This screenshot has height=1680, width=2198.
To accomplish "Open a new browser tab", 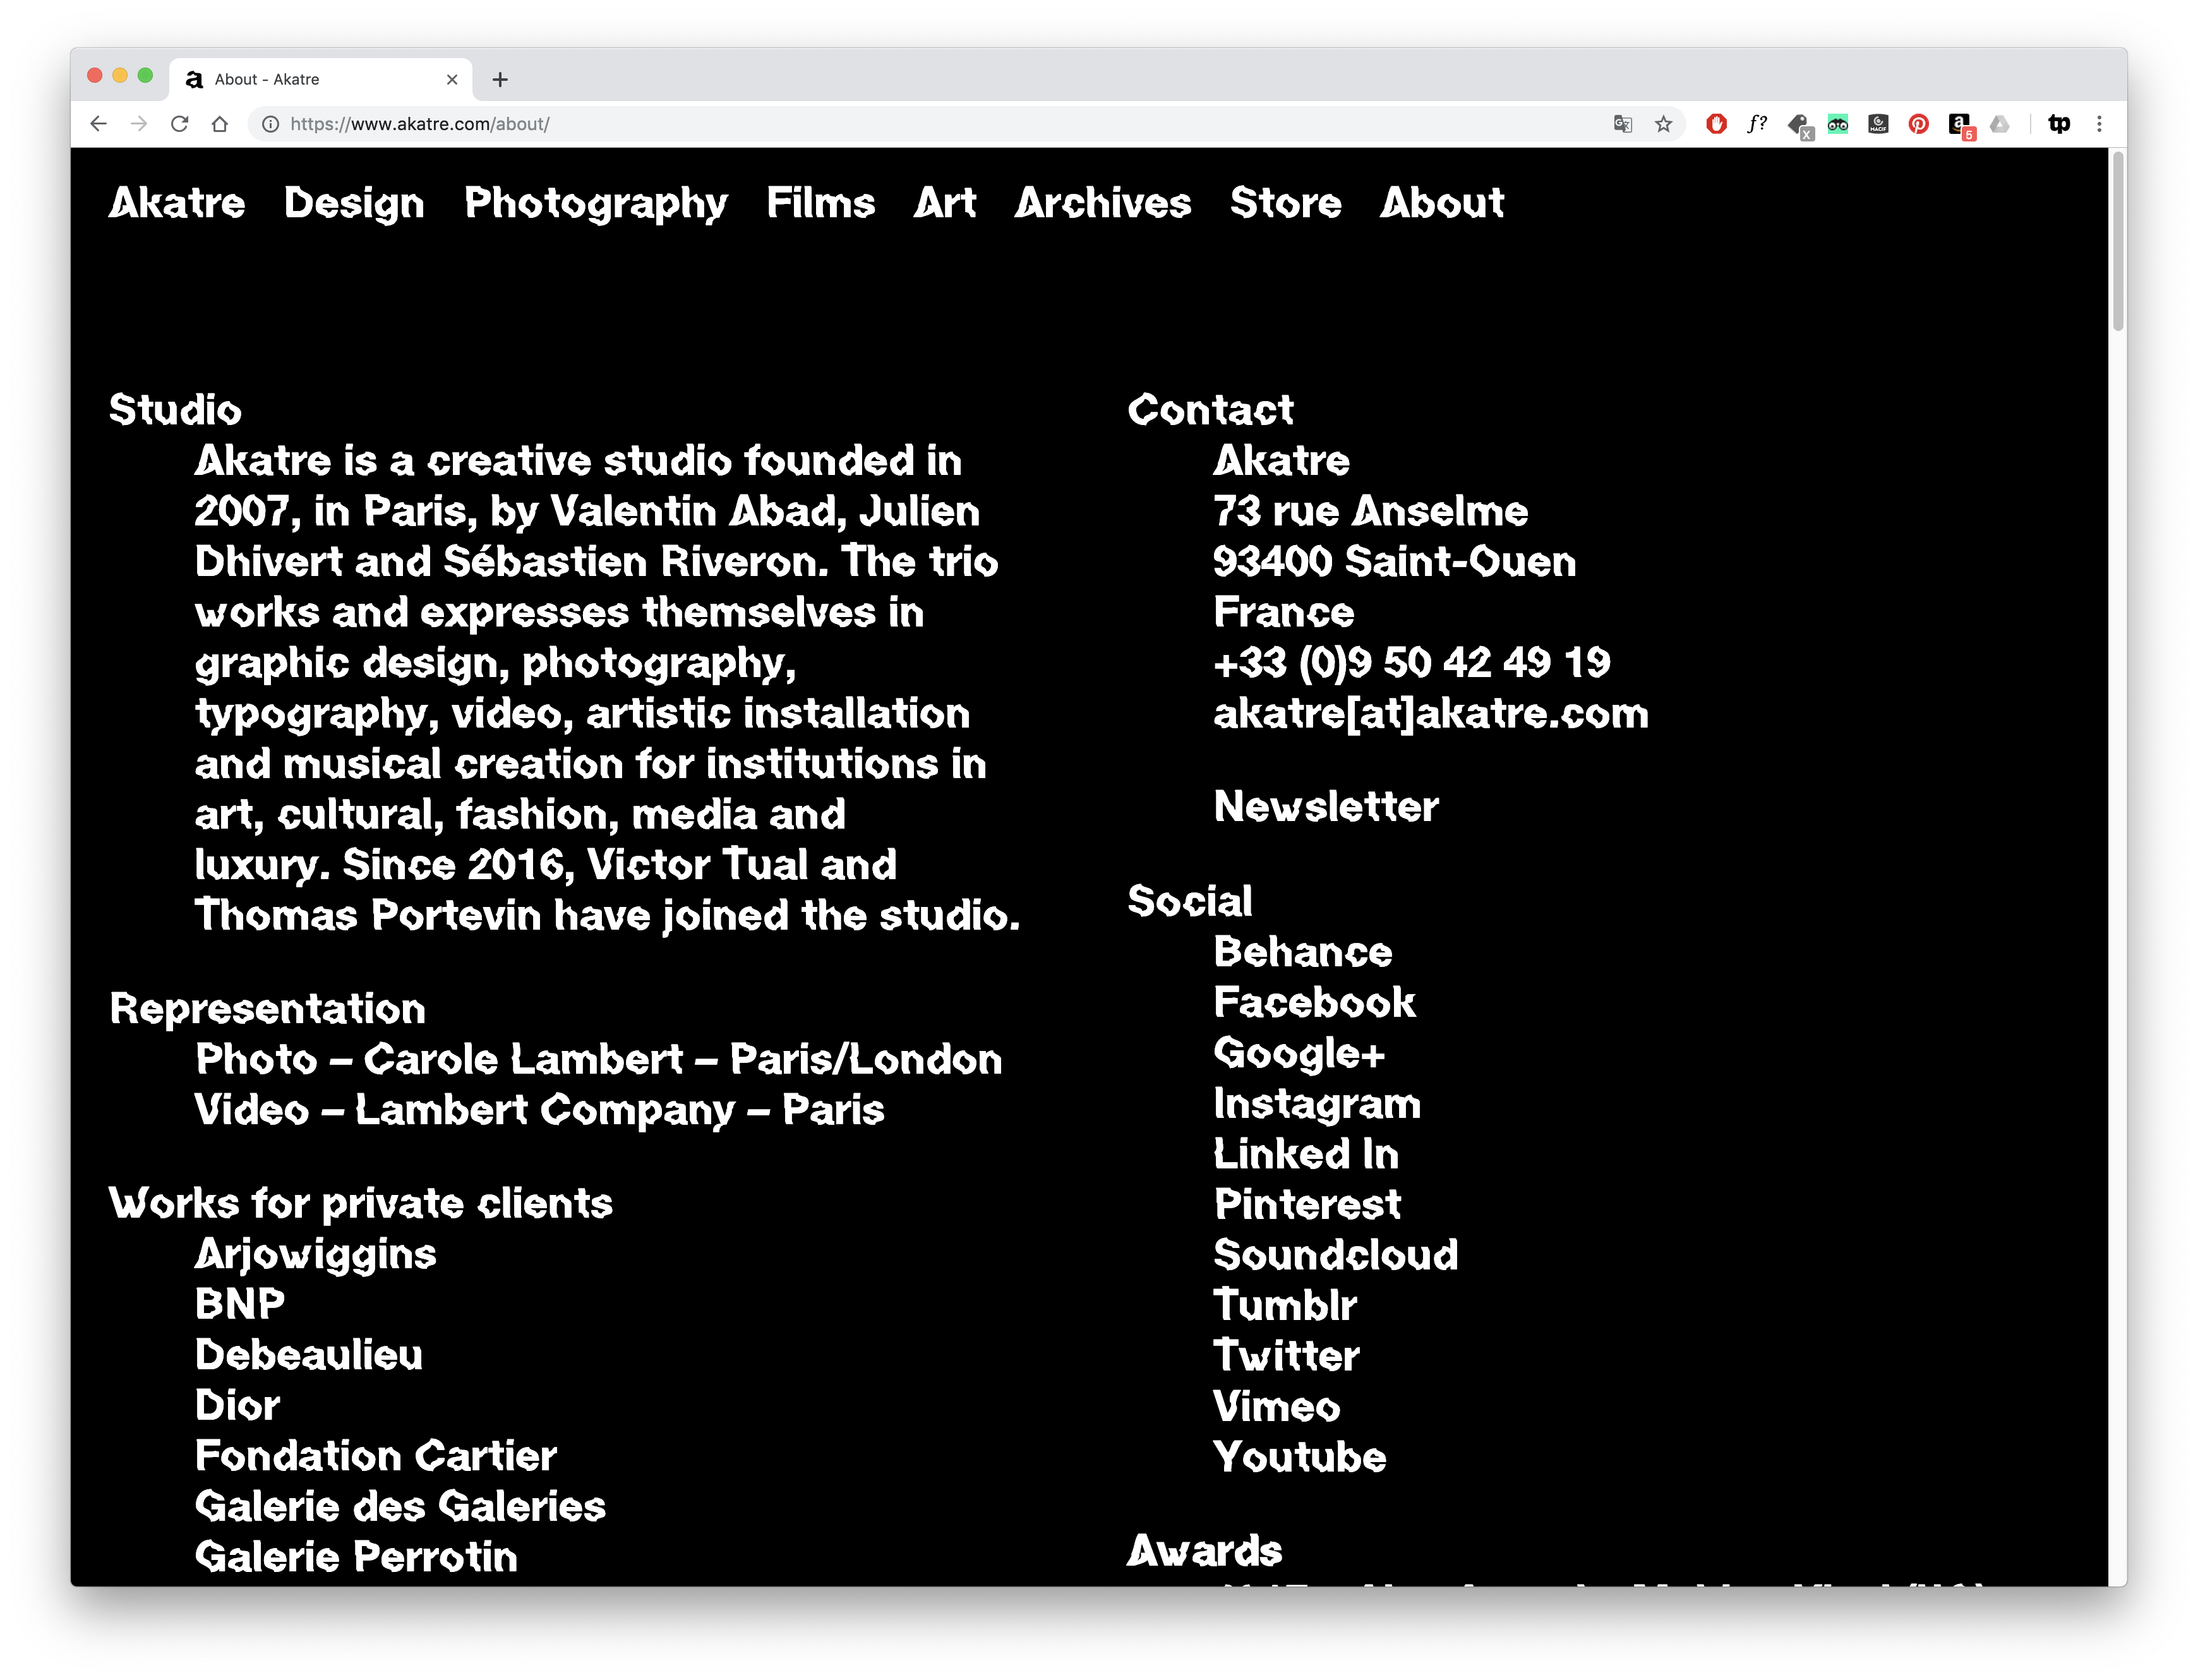I will click(500, 79).
